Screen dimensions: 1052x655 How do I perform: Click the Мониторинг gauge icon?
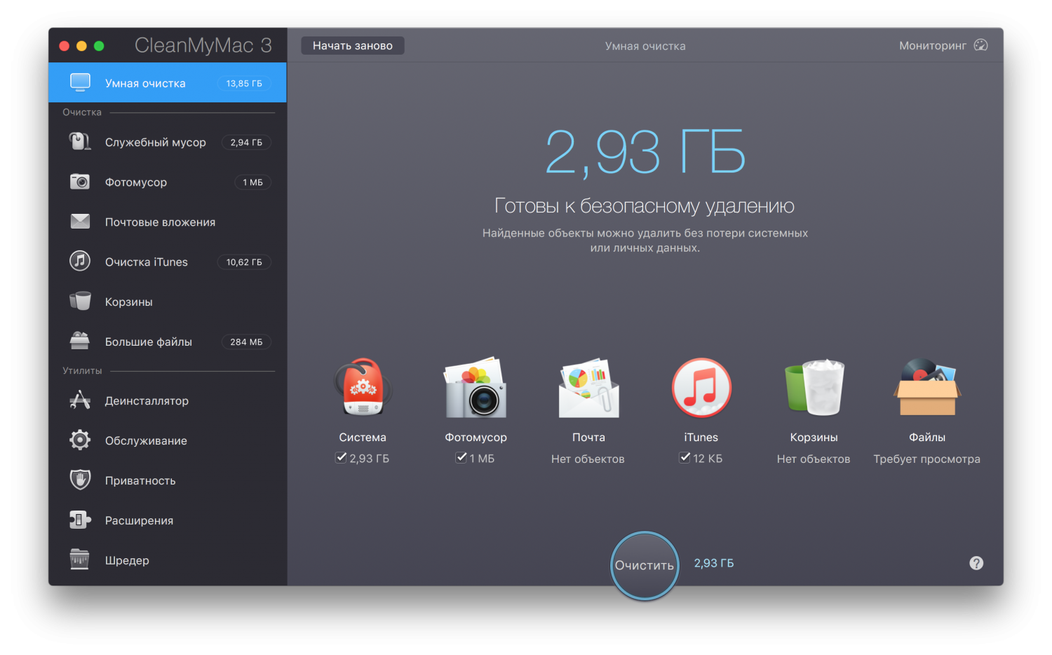coord(981,45)
